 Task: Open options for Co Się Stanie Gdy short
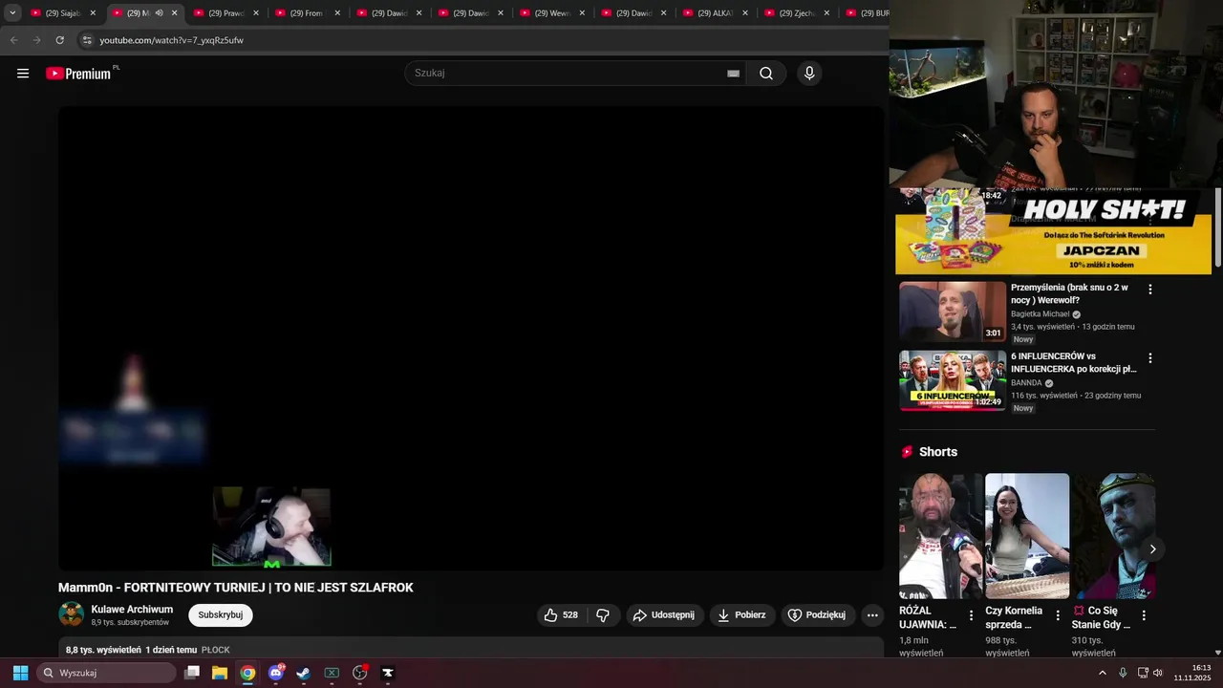click(x=1144, y=615)
